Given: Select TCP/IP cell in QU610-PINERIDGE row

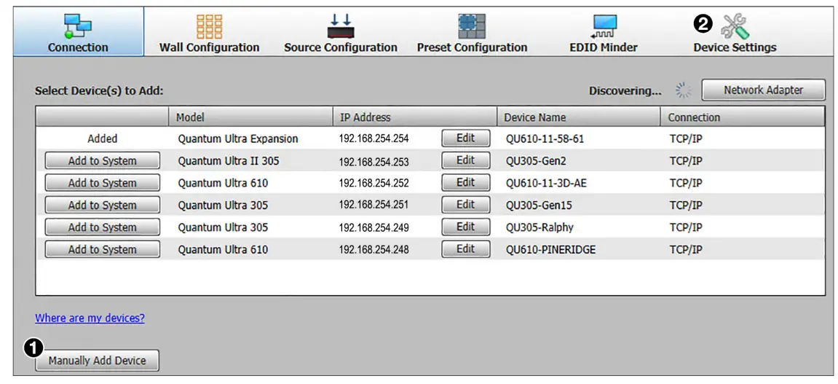Looking at the screenshot, I should point(686,250).
